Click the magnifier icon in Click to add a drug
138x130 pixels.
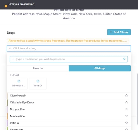tap(10, 48)
